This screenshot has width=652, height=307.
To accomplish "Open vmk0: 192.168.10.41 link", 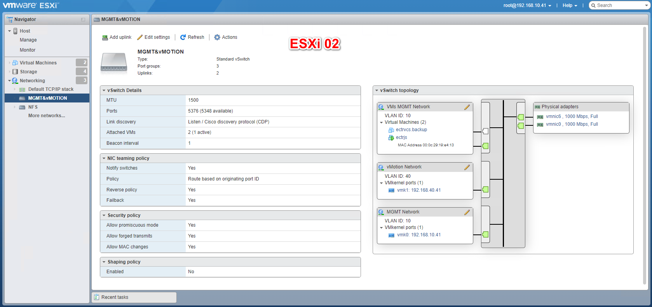I will pyautogui.click(x=419, y=235).
